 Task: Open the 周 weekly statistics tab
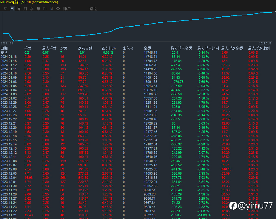(19, 9)
